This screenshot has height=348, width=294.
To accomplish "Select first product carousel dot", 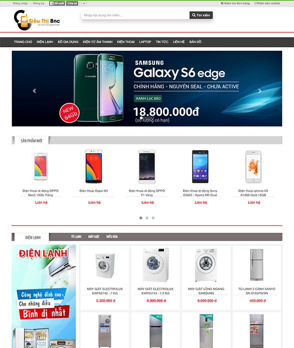I will pos(140,218).
